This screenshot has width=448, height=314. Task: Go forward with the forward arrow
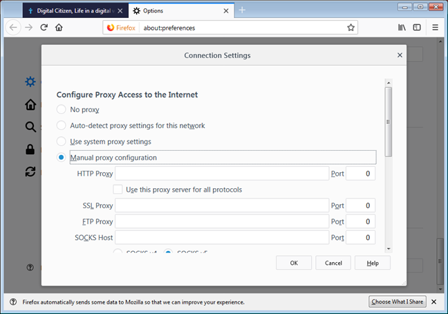pyautogui.click(x=28, y=28)
